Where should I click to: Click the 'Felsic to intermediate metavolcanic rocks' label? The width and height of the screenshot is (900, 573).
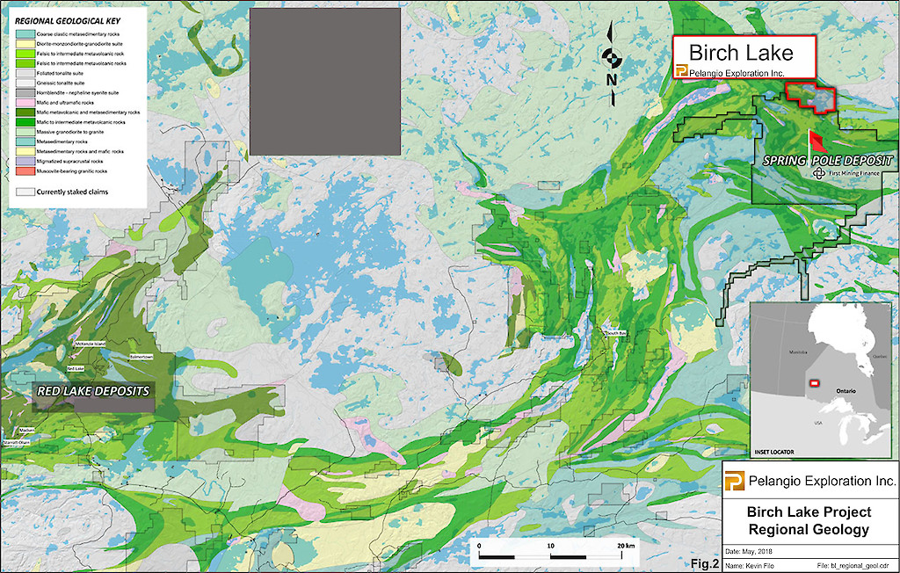click(x=82, y=63)
